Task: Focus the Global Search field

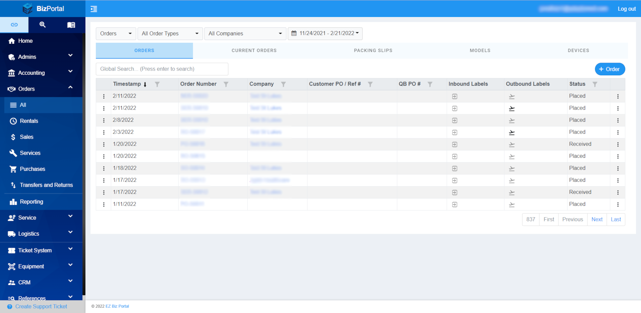Action: tap(162, 69)
